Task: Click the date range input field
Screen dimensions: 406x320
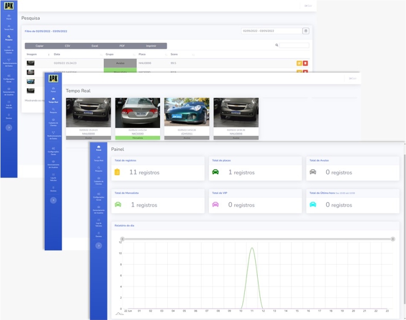Action: [272, 31]
